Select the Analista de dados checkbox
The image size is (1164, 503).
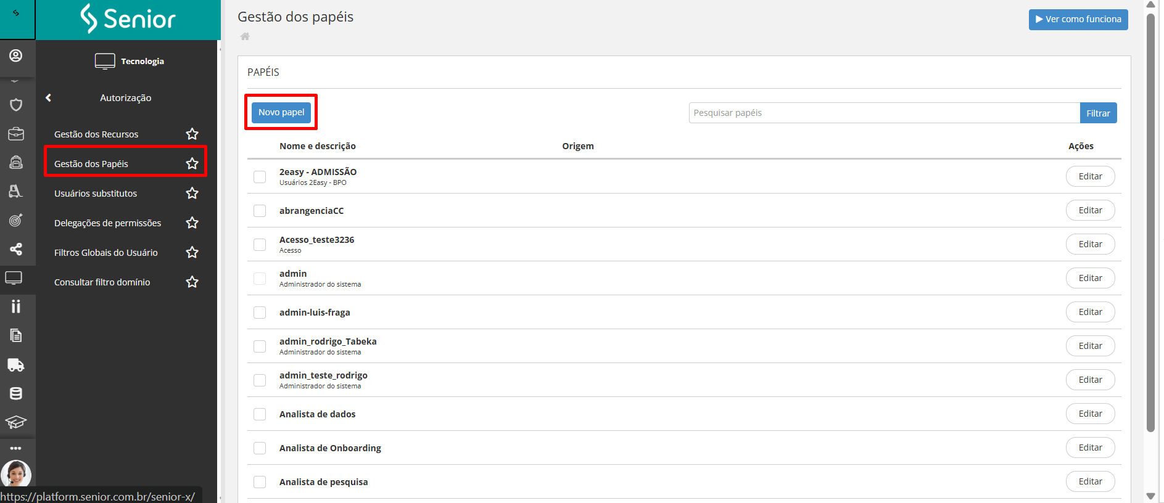(x=260, y=414)
